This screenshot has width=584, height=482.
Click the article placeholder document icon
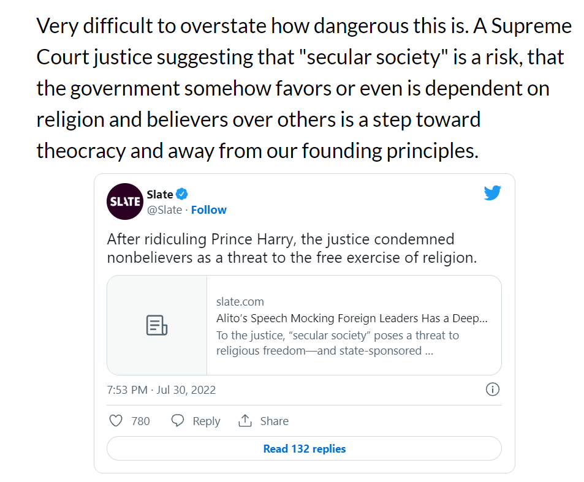157,325
